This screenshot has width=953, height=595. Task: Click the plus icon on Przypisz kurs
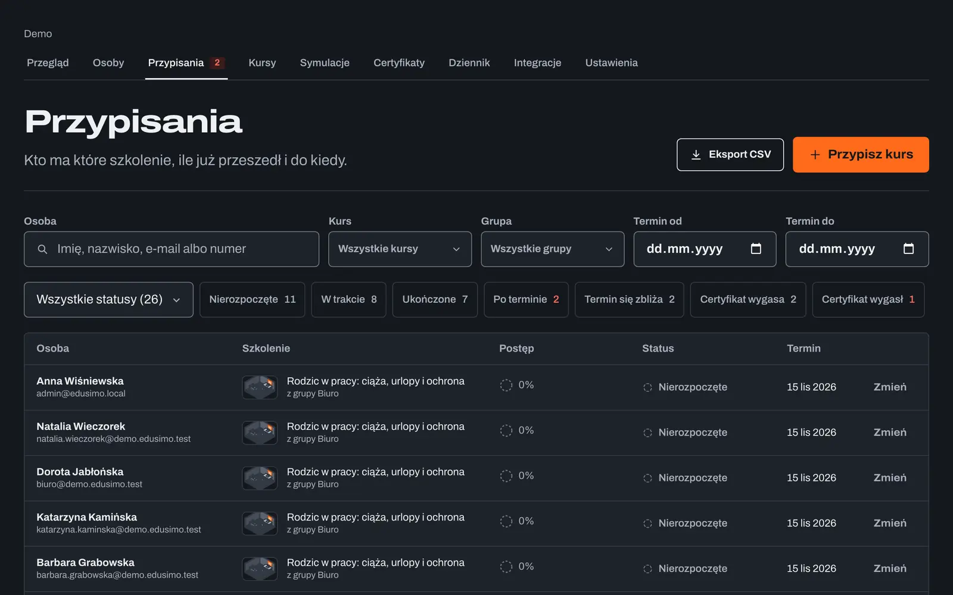tap(815, 155)
